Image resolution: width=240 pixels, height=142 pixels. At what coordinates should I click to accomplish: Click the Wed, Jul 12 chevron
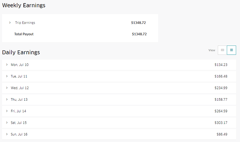(7, 88)
